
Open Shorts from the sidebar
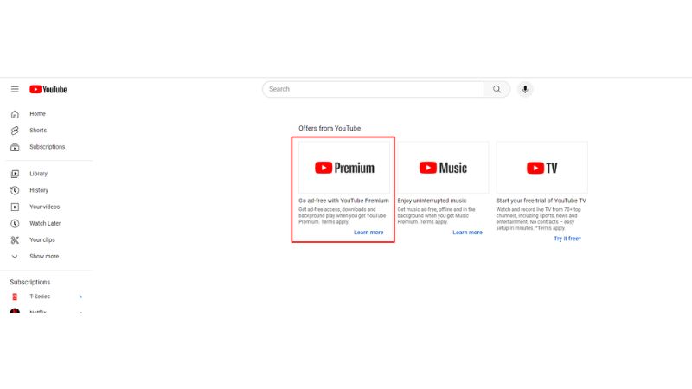point(38,131)
